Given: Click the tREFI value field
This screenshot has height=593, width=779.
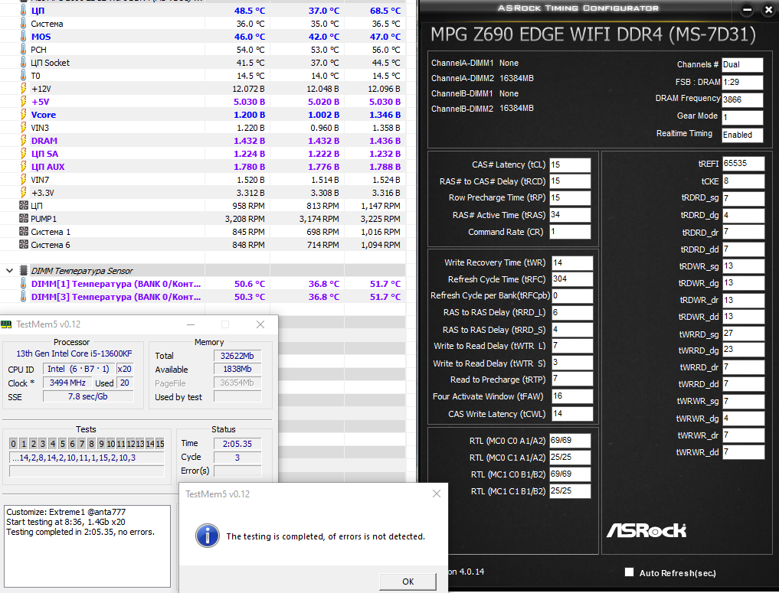Looking at the screenshot, I should 743,163.
